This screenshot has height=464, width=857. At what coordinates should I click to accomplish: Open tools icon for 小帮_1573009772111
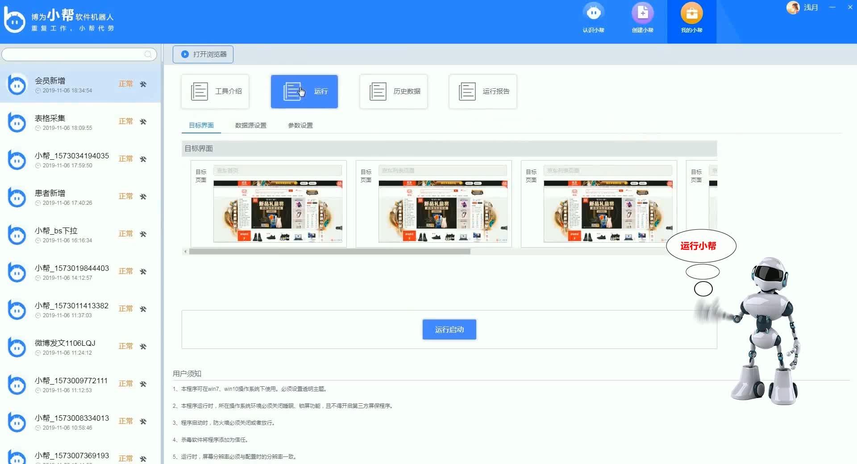click(143, 384)
